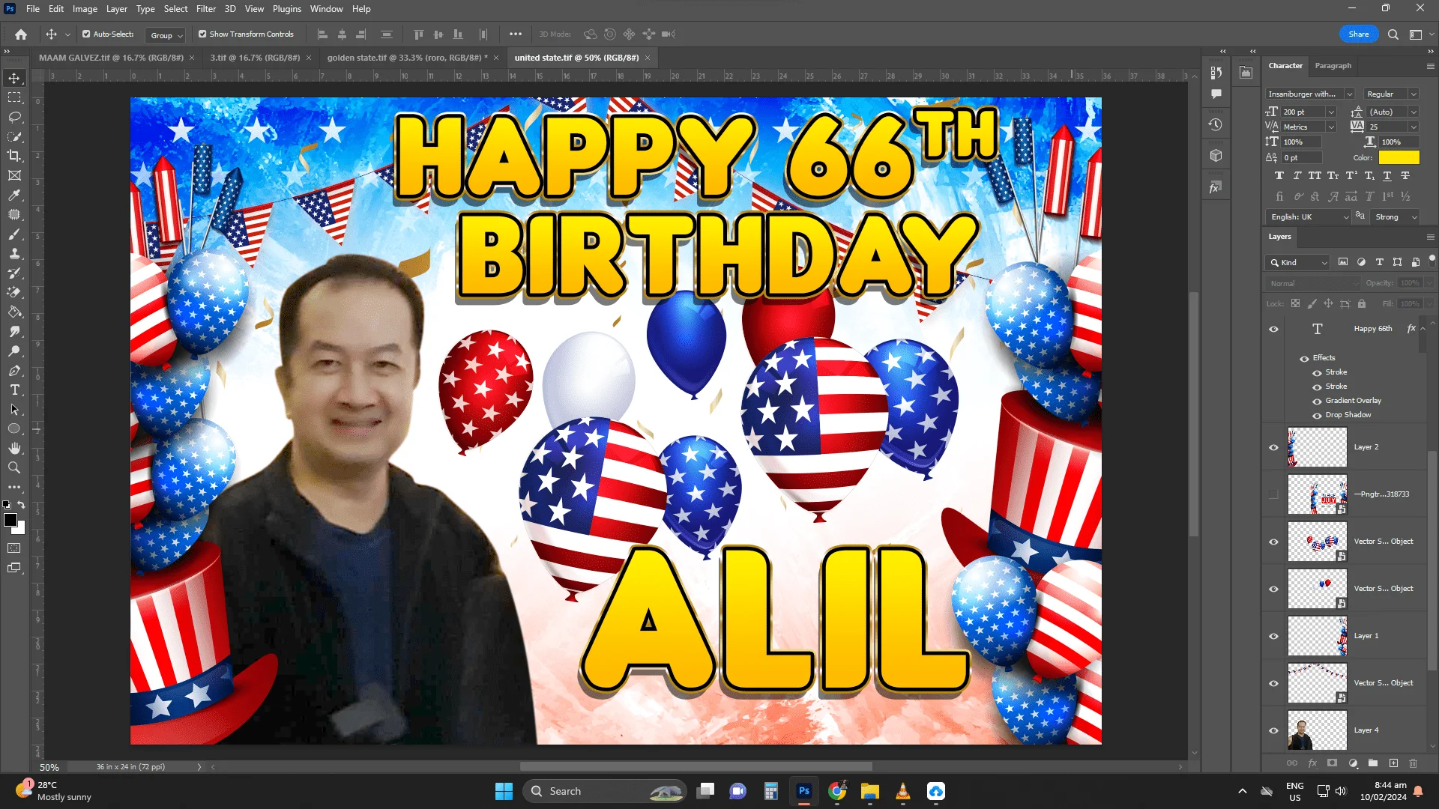Screen dimensions: 1439x809
Task: Click the yellow text Color swatch
Action: [1399, 157]
